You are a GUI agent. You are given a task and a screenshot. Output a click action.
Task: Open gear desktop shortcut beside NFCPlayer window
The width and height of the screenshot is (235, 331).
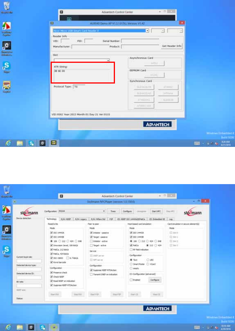[x=7, y=232]
